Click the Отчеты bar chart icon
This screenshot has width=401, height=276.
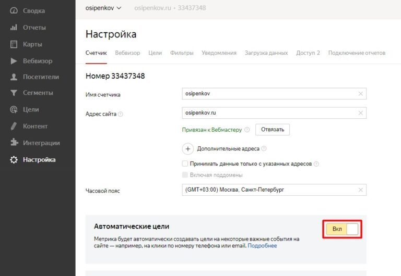pyautogui.click(x=14, y=27)
